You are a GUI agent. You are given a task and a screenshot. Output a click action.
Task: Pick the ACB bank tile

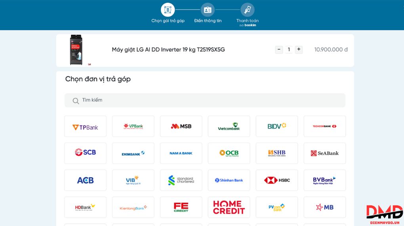coord(85,180)
